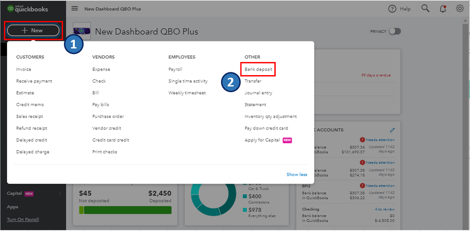The width and height of the screenshot is (470, 231).
Task: Collapse the menu with Show less
Action: pos(297,175)
